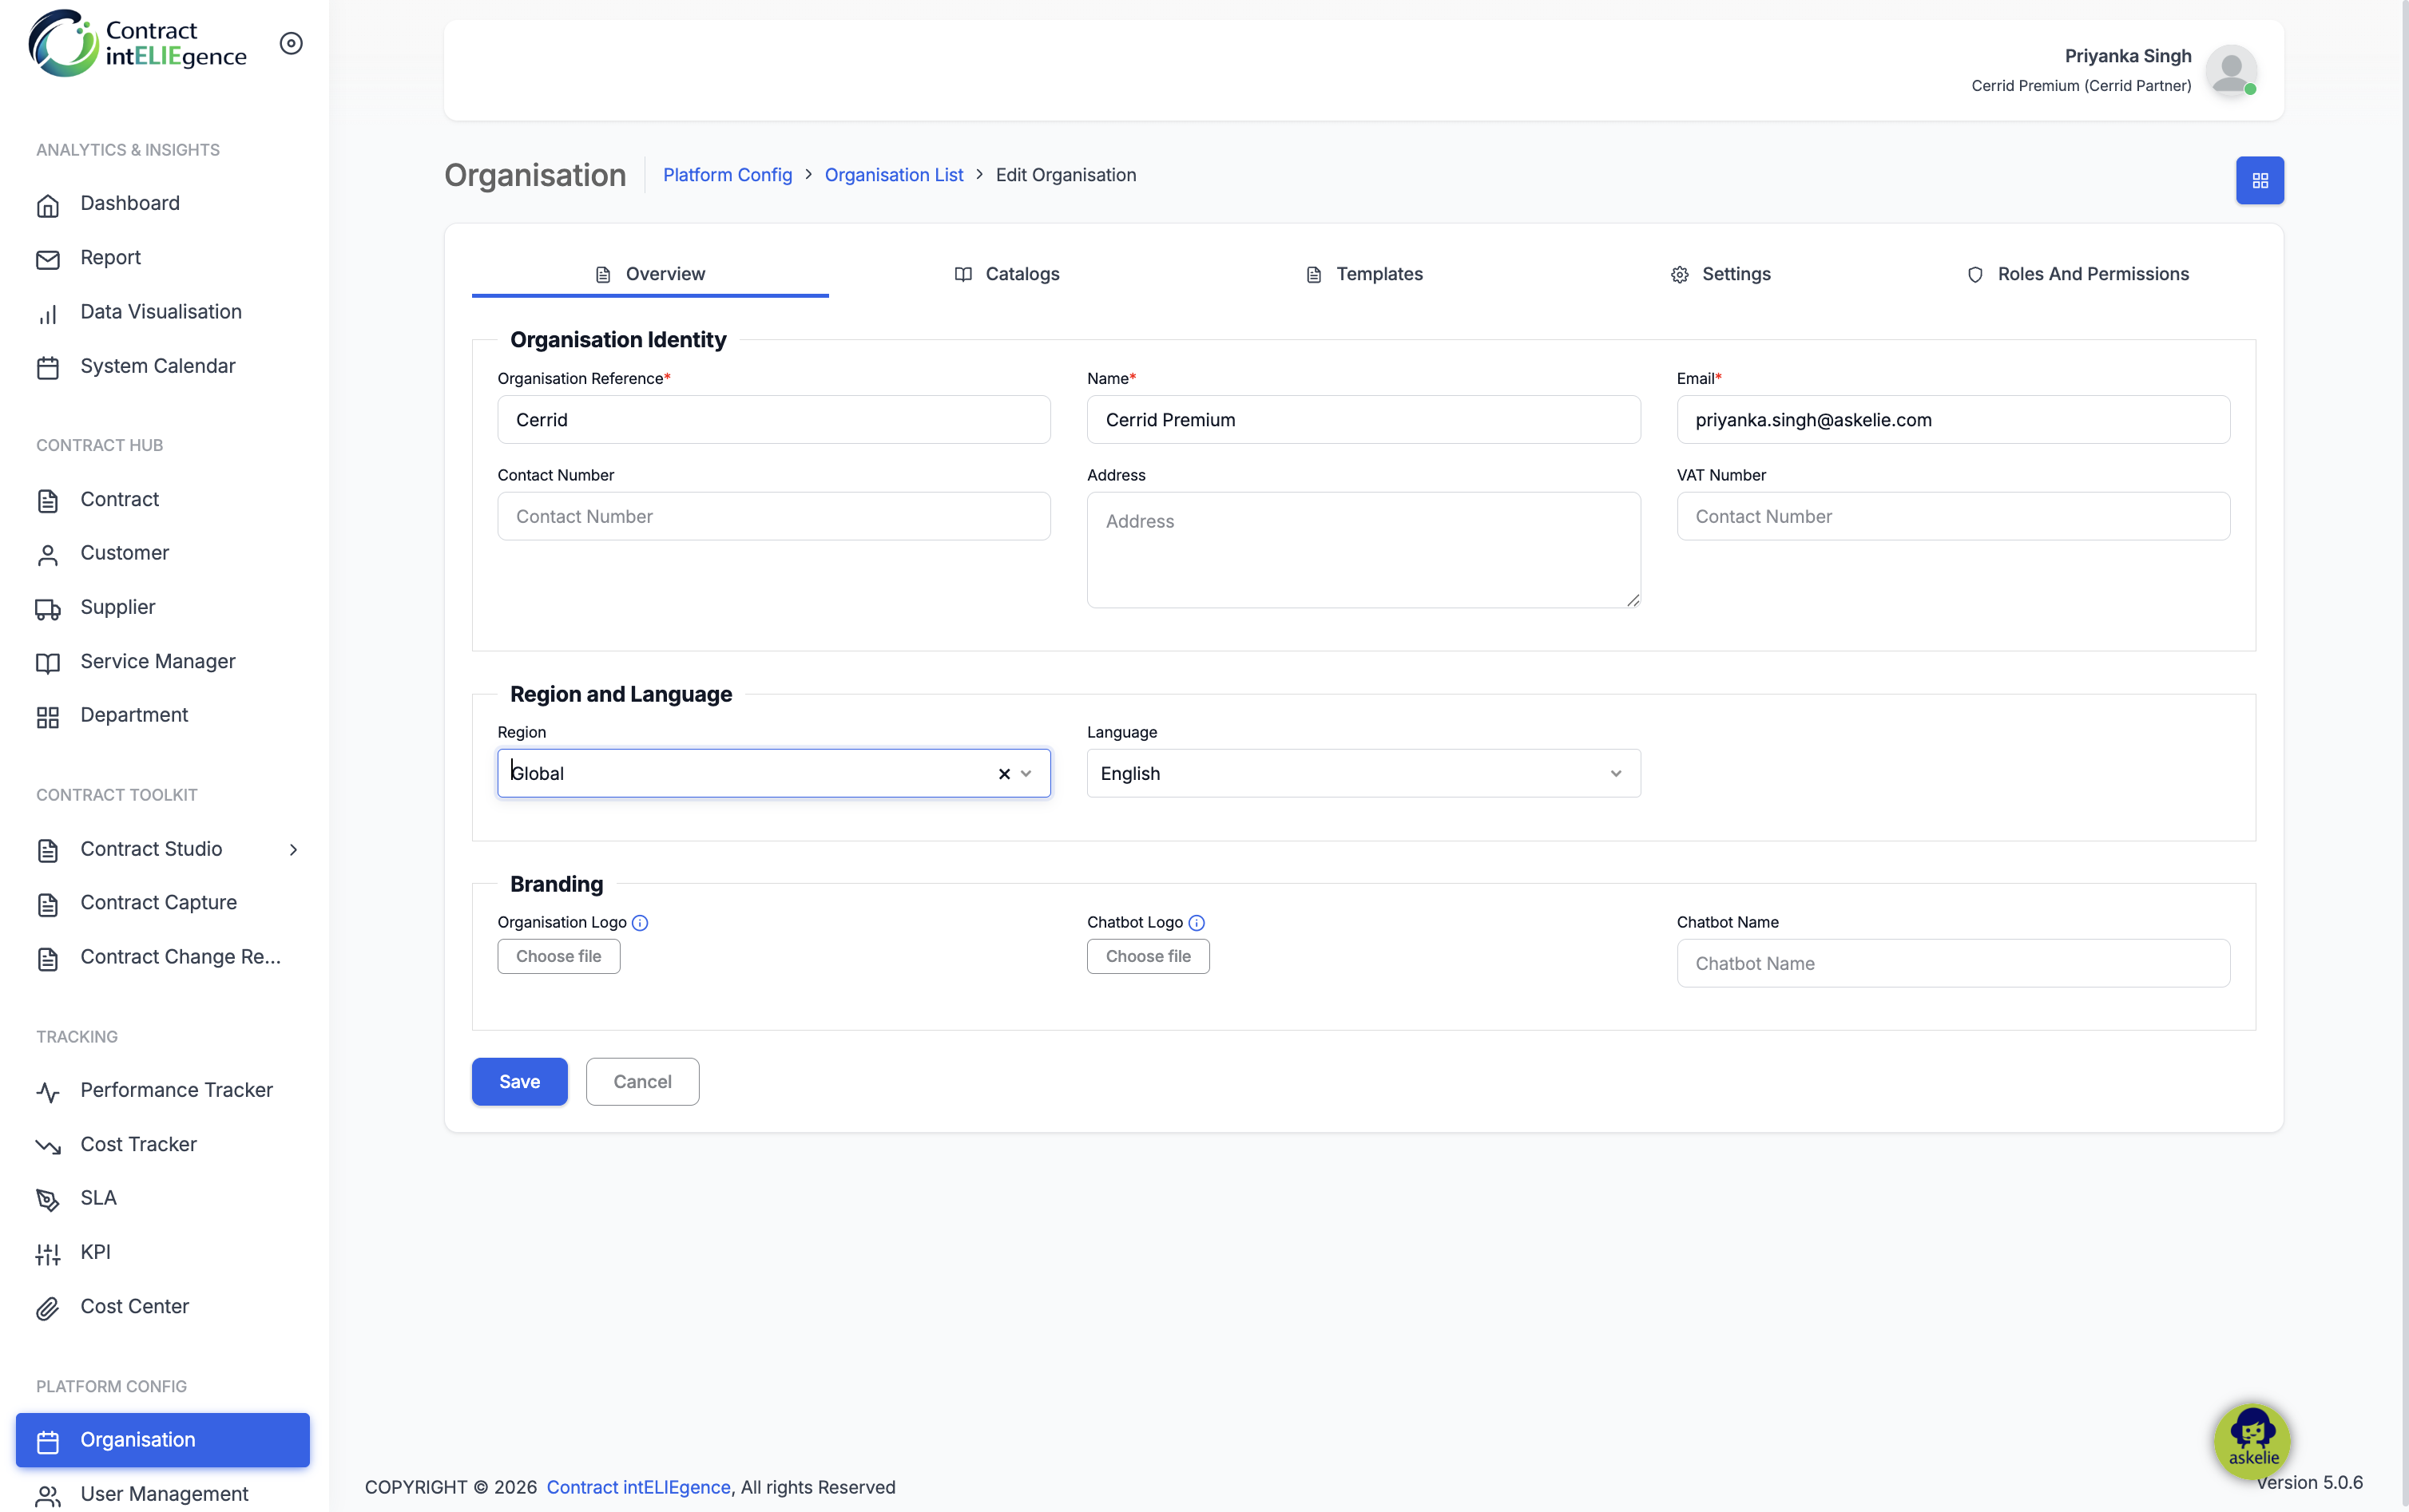Switch to the Templates tab
2409x1512 pixels.
tap(1363, 274)
